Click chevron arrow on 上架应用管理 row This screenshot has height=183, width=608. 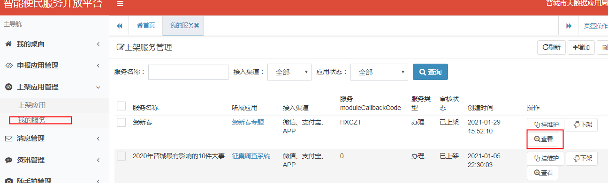tap(98, 87)
